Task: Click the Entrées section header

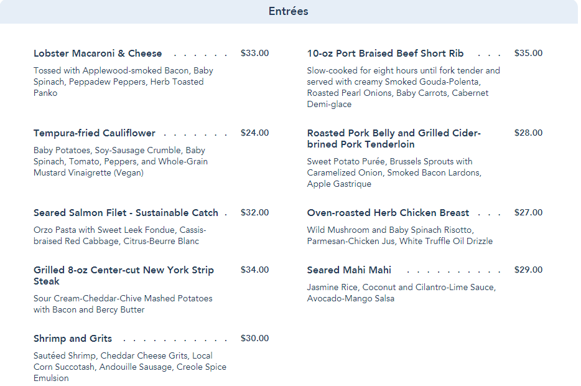Action: [x=289, y=11]
